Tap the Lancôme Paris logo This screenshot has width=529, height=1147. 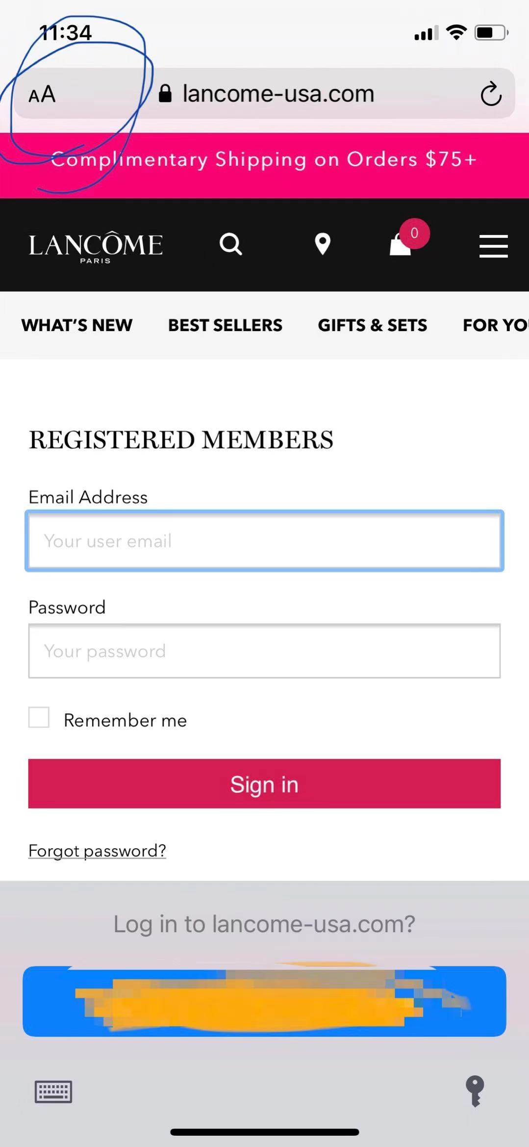click(96, 246)
